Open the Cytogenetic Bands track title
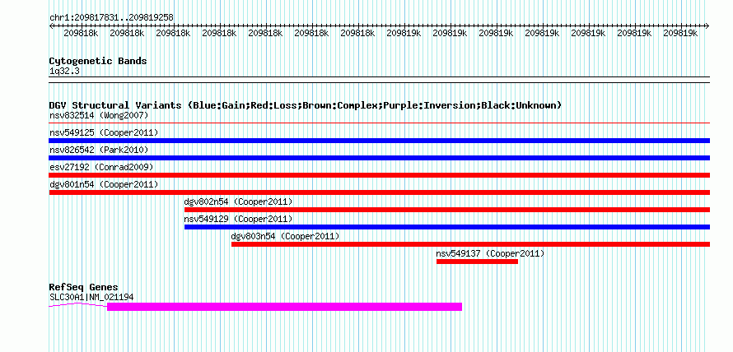The width and height of the screenshot is (733, 352). pyautogui.click(x=98, y=61)
